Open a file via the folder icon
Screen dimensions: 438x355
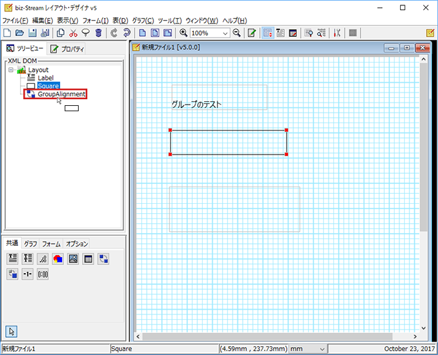[x=19, y=33]
